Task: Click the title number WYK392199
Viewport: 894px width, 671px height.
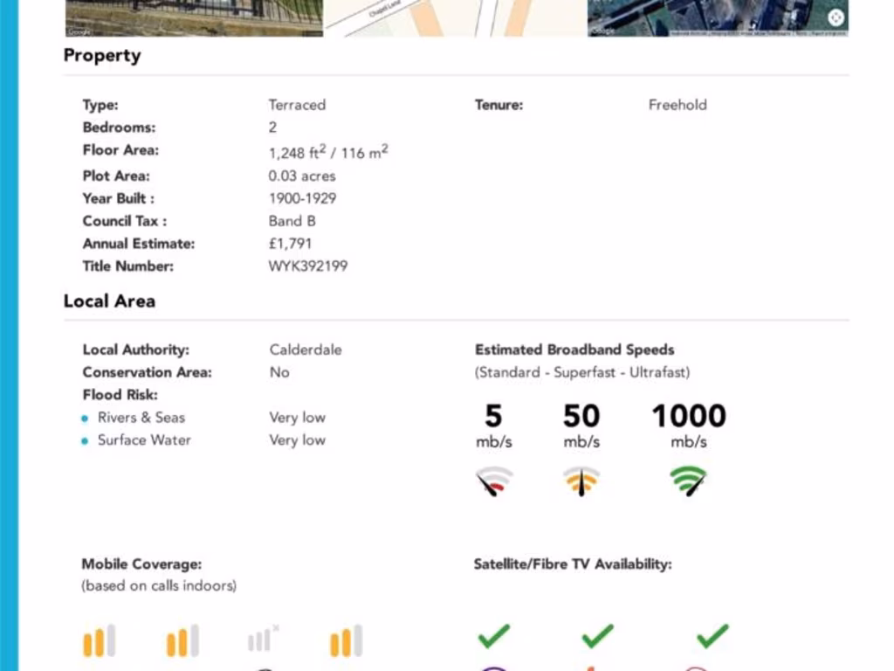Action: click(307, 266)
